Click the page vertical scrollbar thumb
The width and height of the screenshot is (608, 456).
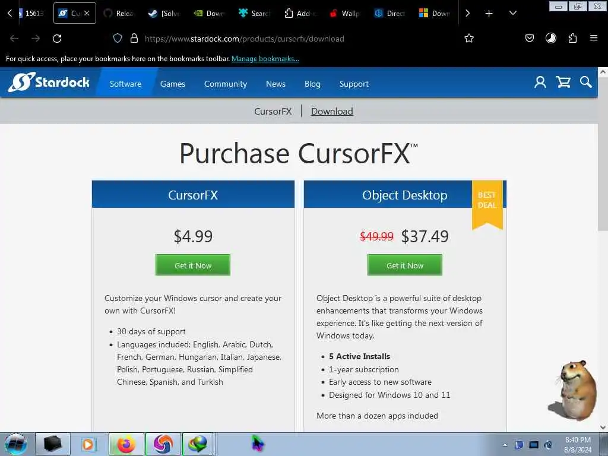(x=603, y=155)
